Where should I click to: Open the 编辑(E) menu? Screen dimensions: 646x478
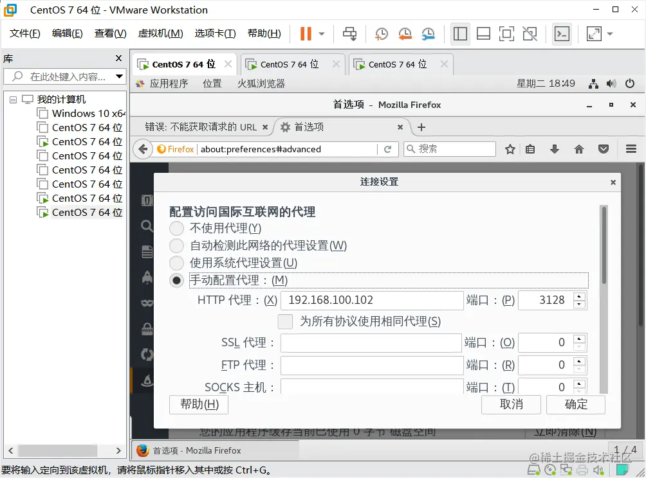click(67, 33)
